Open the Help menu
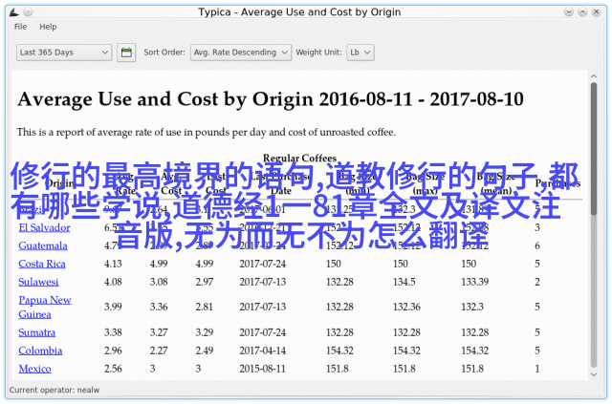The image size is (612, 404). click(x=48, y=27)
